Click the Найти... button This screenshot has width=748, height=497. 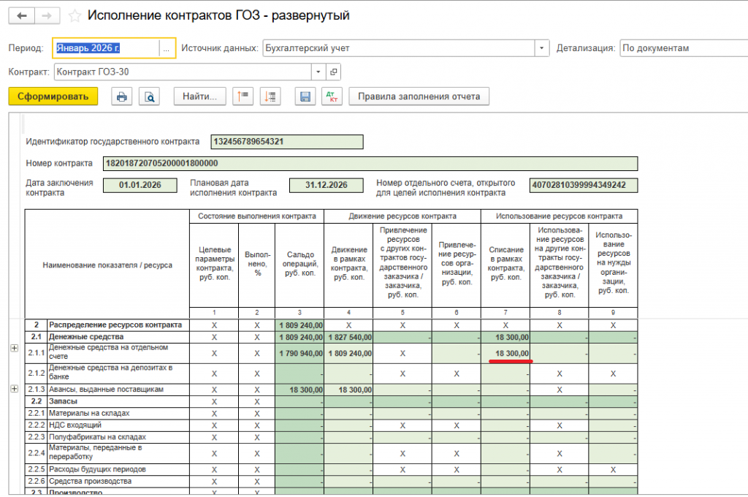coord(200,96)
